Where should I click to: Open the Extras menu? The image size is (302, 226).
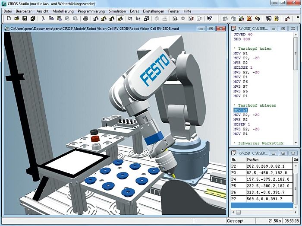click(134, 11)
